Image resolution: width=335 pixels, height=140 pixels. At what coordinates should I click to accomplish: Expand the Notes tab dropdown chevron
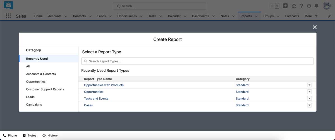pyautogui.click(x=233, y=16)
